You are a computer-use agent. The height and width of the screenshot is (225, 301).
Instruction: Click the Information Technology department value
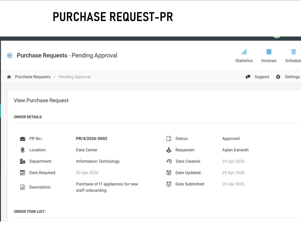[x=98, y=161]
